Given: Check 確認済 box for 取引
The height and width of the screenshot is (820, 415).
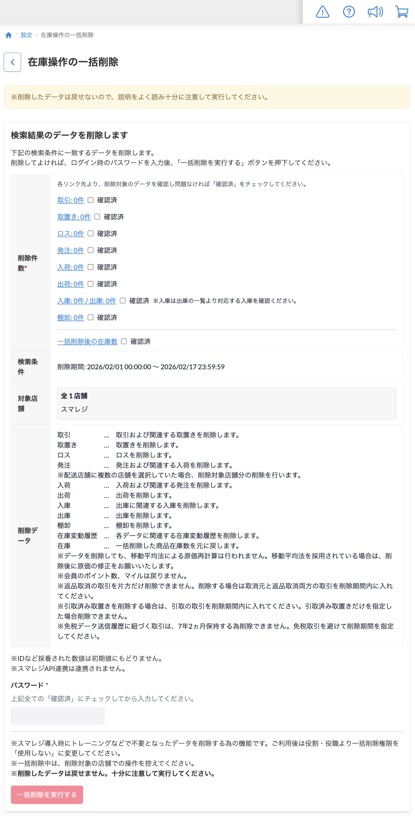Looking at the screenshot, I should 91,200.
